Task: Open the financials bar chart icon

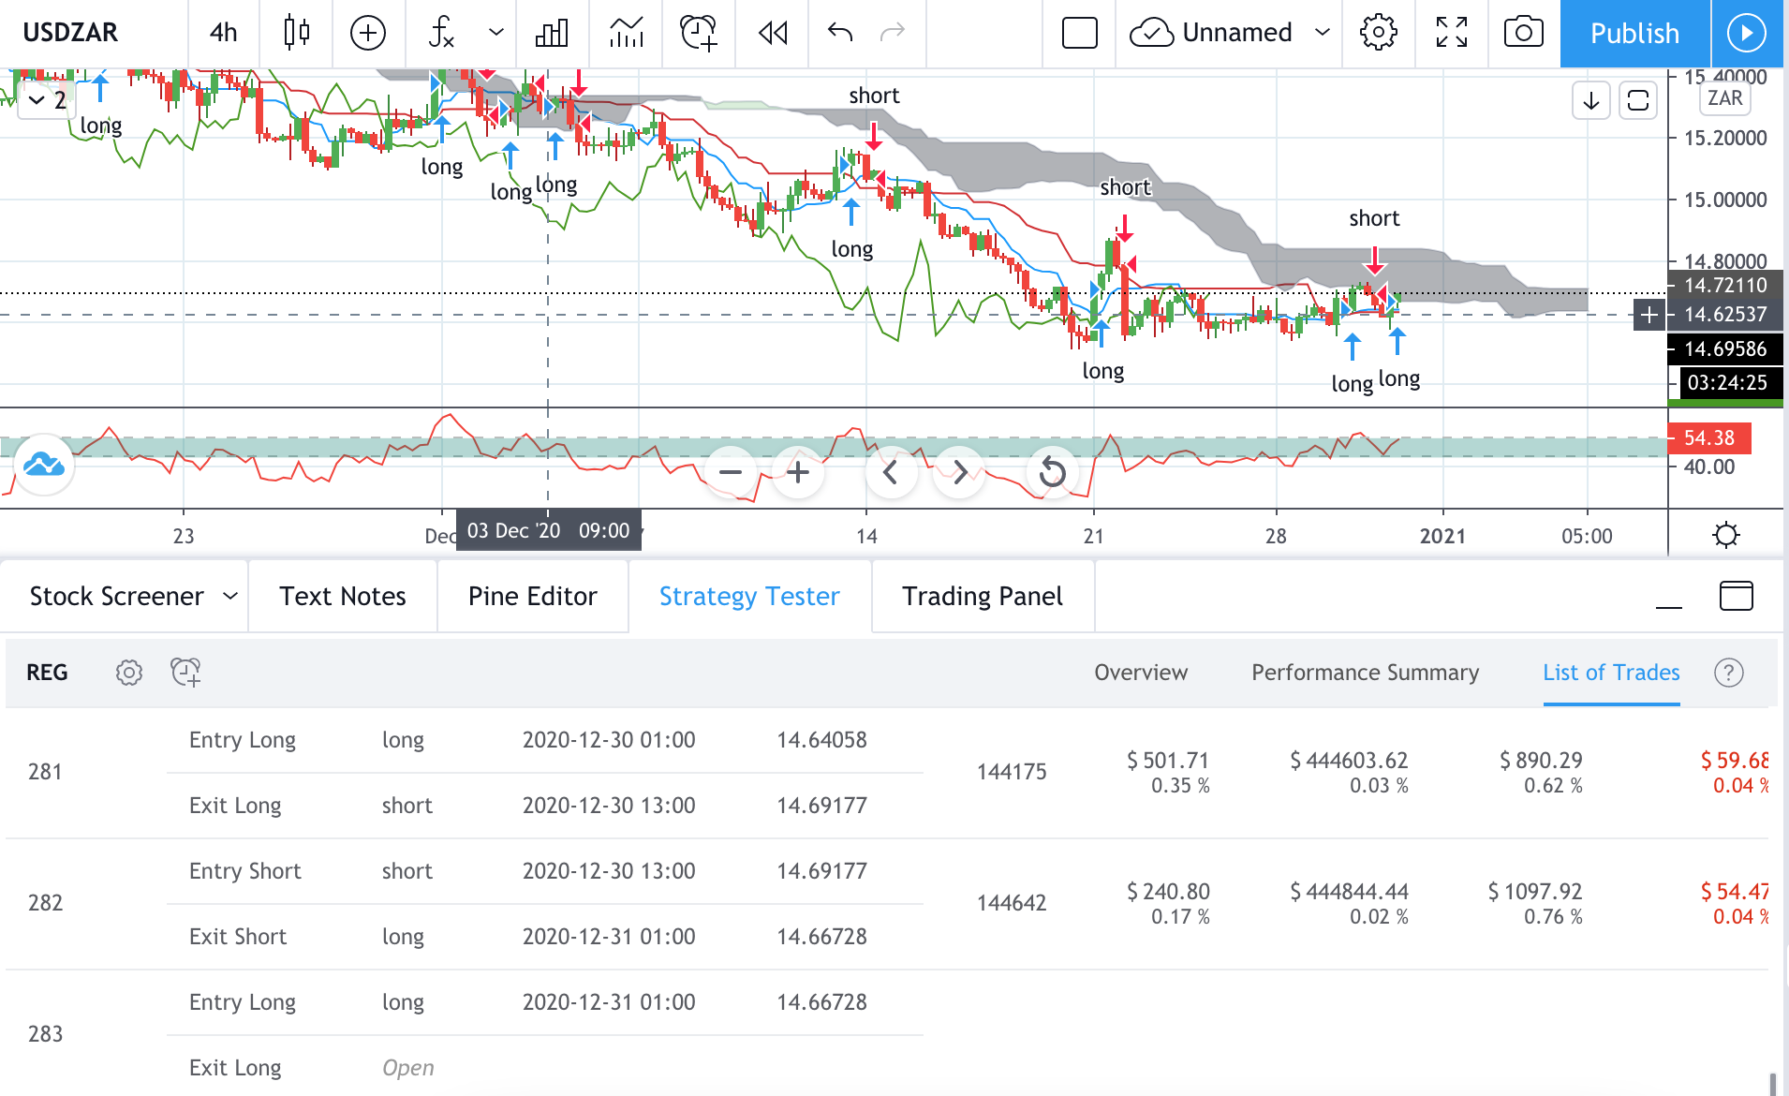Action: (x=552, y=33)
